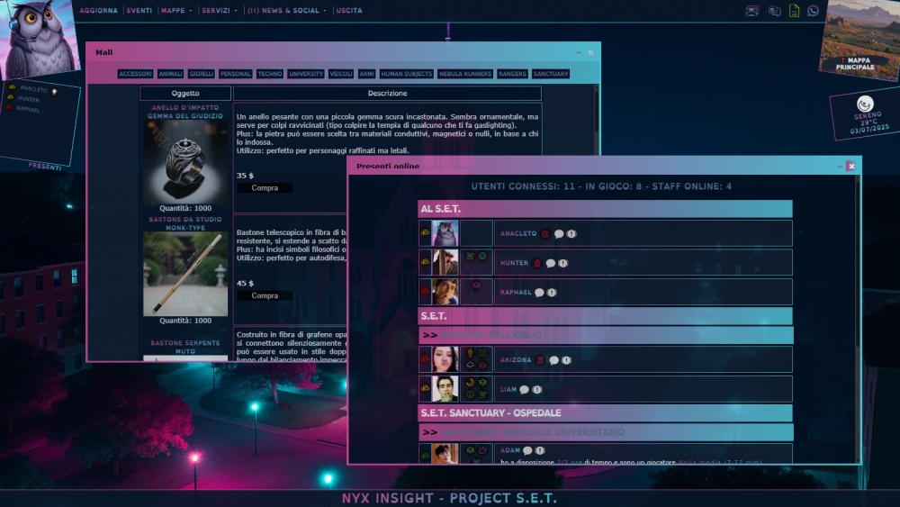Click the yellow status cloud in Anacleto's online row
The image size is (900, 507).
(x=425, y=232)
